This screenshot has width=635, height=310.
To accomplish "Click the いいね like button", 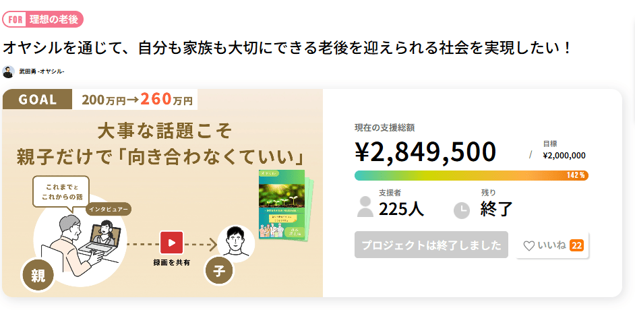I will (x=552, y=245).
